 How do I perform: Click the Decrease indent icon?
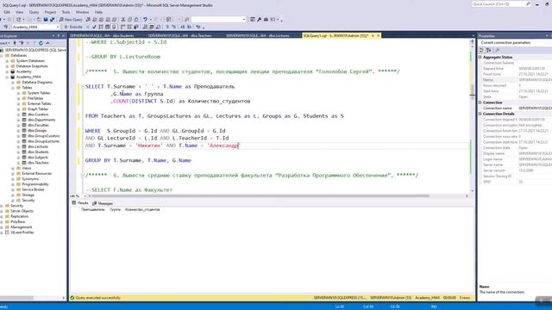pyautogui.click(x=183, y=27)
